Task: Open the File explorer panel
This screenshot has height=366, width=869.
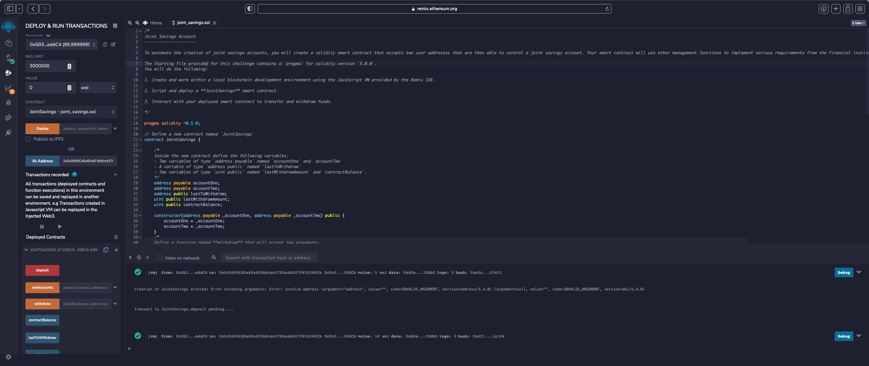Action: (8, 43)
